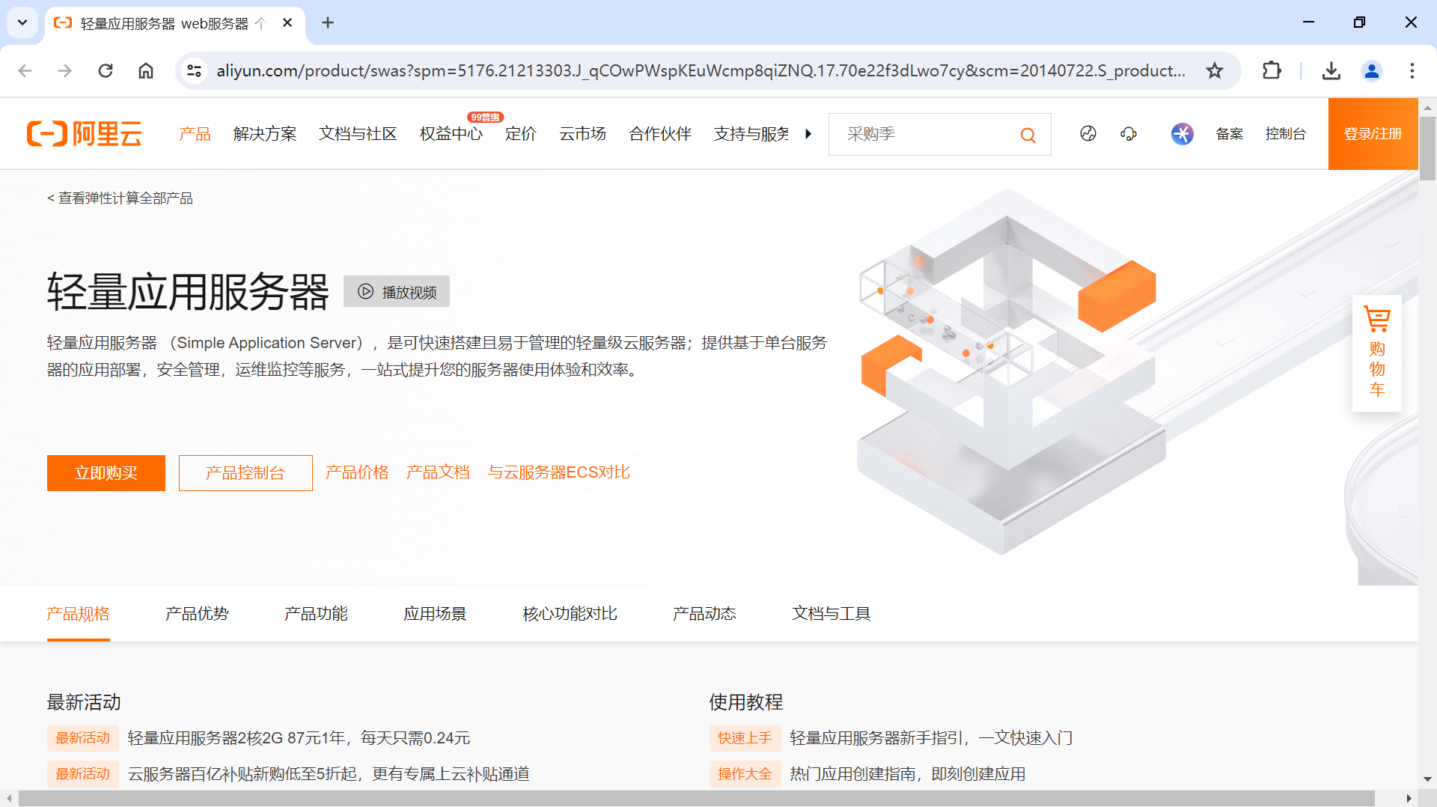Show more nav items with the arrow

coord(808,134)
